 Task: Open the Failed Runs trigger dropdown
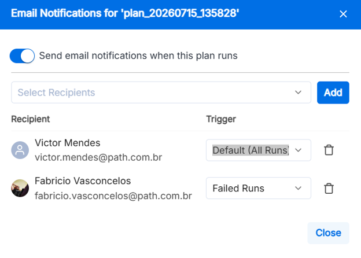259,188
